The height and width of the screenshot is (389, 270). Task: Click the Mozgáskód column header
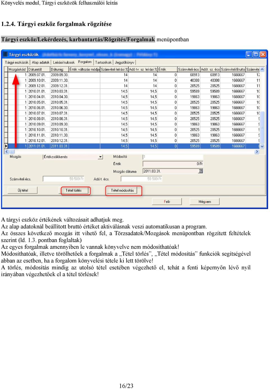coord(17,69)
